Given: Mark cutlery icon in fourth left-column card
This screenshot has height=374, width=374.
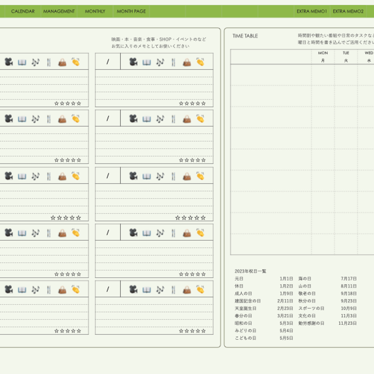Looking at the screenshot, I should click(x=49, y=233).
